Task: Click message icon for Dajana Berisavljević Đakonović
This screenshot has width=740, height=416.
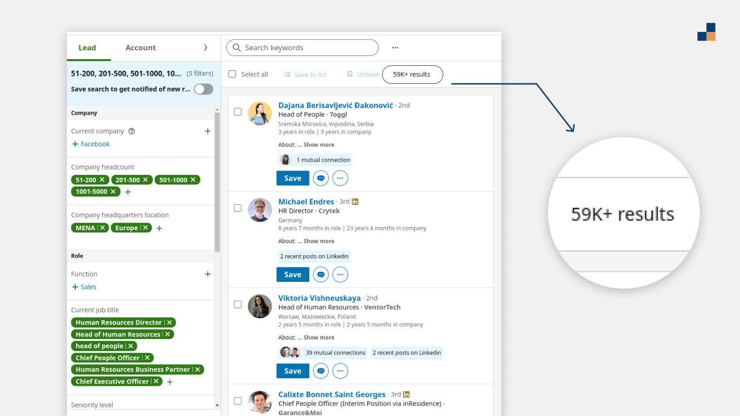Action: coord(321,178)
